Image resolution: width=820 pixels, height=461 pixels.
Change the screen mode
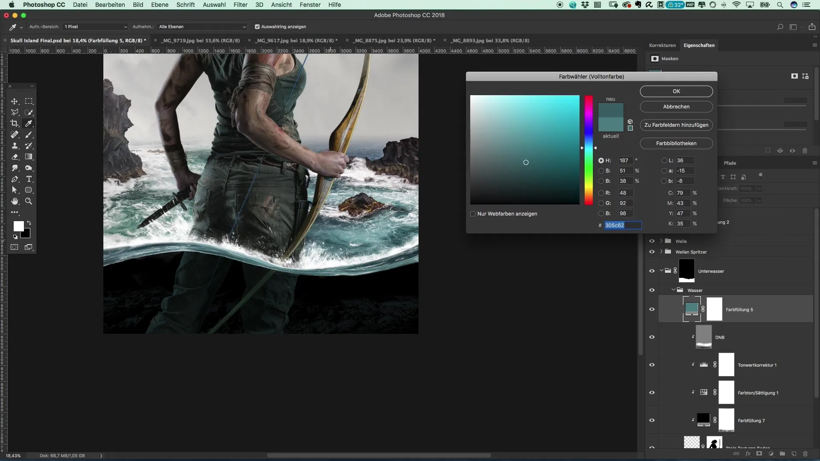(29, 247)
